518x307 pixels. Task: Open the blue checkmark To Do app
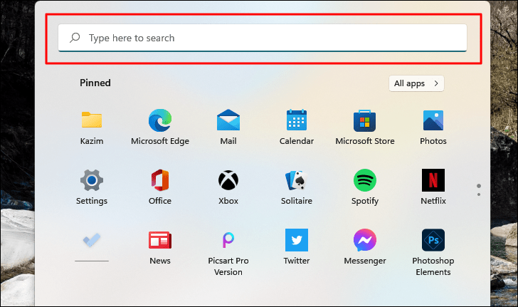point(92,241)
